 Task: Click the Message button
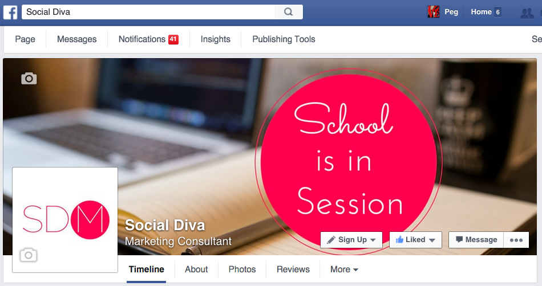click(x=476, y=240)
